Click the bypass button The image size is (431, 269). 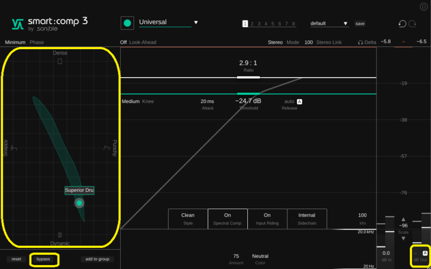coord(44,259)
